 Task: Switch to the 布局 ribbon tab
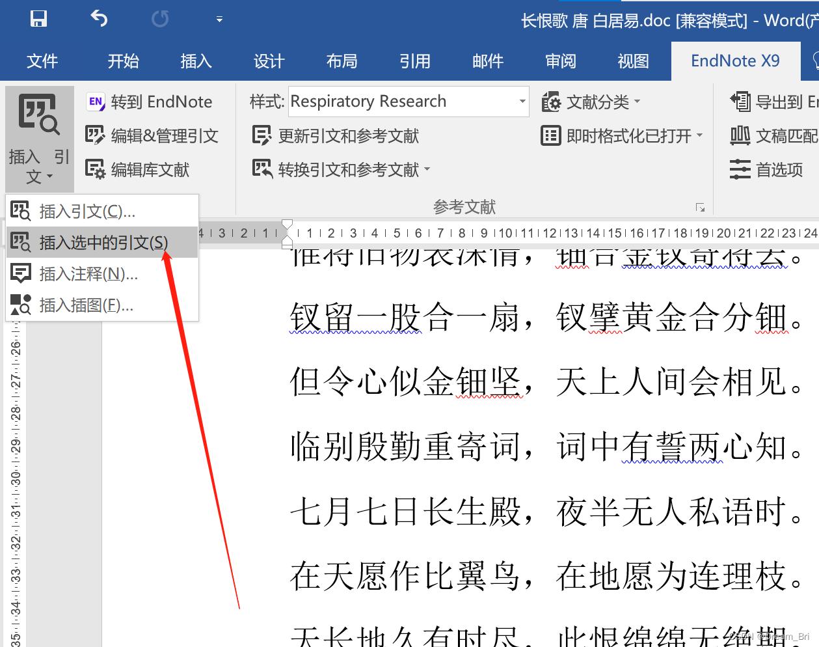pyautogui.click(x=342, y=61)
